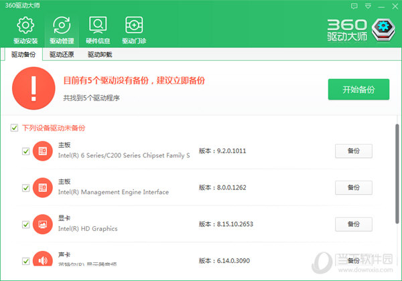The image size is (402, 281).
Task: Back up the 8.0.0.1262 Management Engine driver
Action: [354, 187]
